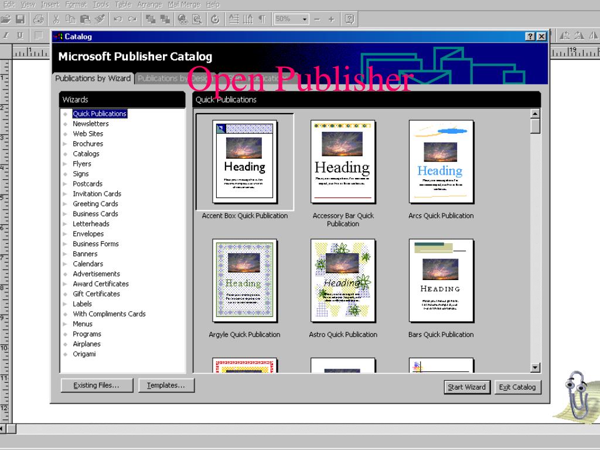The image size is (600, 450).
Task: Select Advertisements in the Wizards list
Action: [x=97, y=274]
